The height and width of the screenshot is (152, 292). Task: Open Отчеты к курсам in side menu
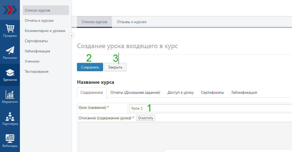pyautogui.click(x=39, y=21)
